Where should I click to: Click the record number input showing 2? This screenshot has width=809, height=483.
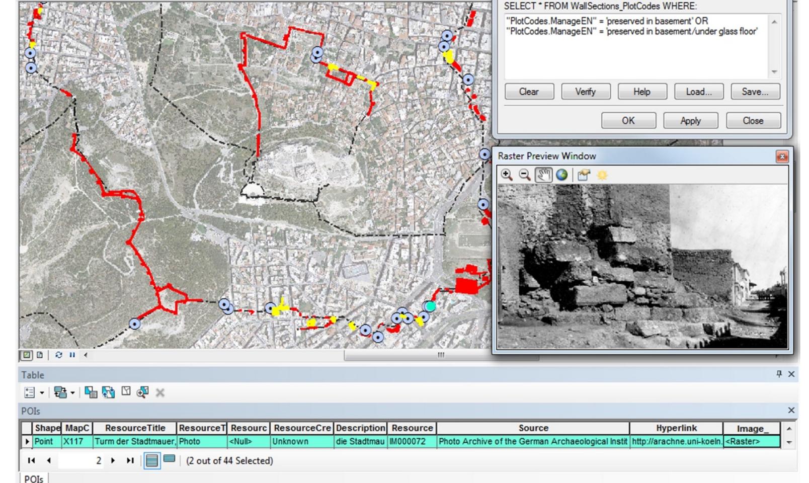(x=80, y=460)
